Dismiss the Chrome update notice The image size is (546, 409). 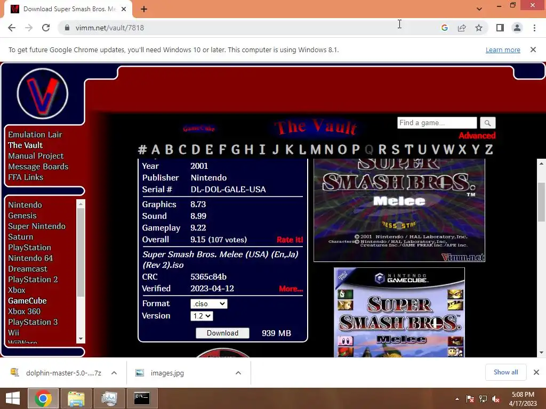533,50
